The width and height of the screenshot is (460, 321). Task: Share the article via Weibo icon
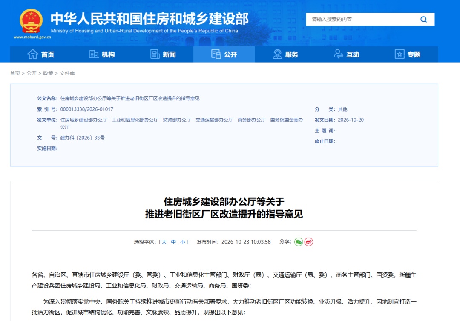coord(309,242)
